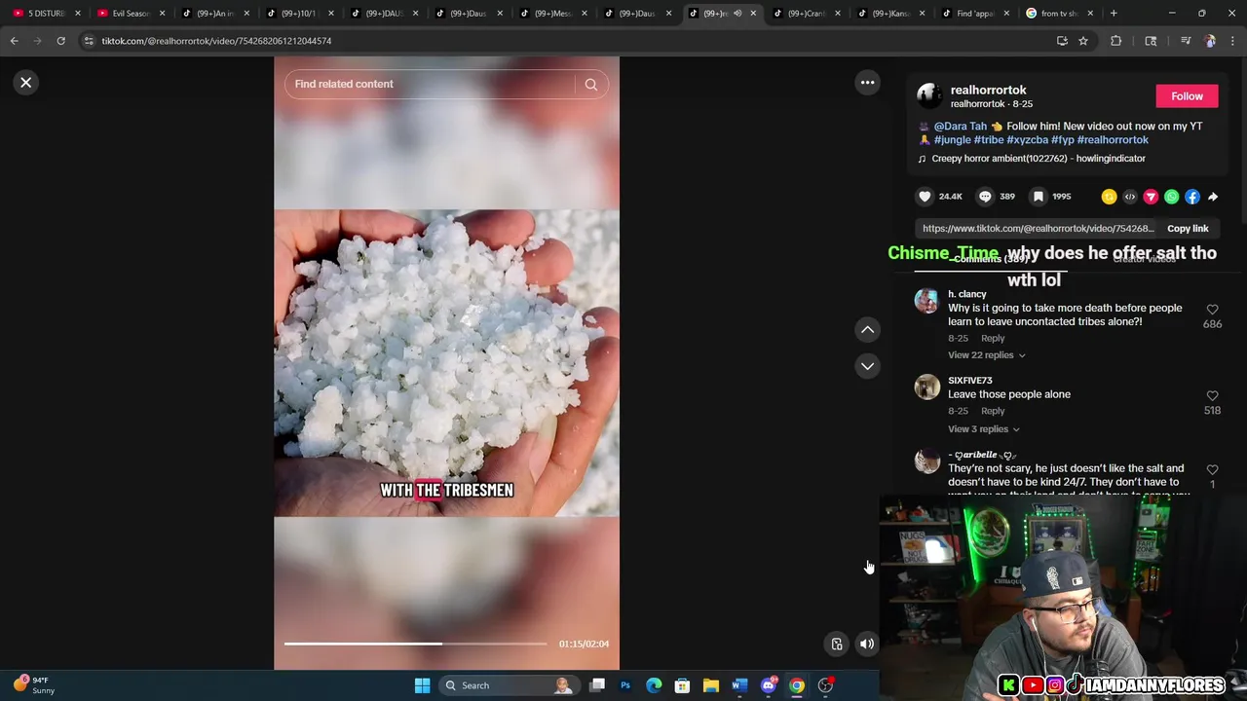This screenshot has width=1247, height=701.
Task: Mute the video with speaker button
Action: tap(866, 644)
